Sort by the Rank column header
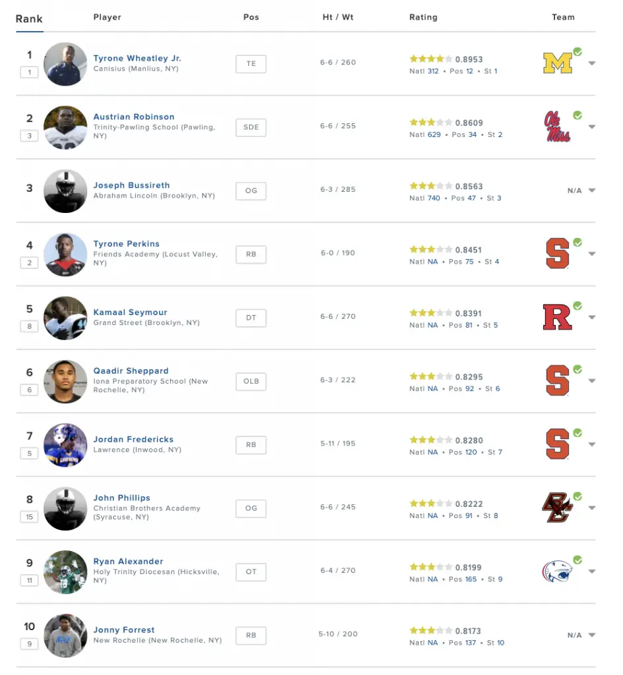Image resolution: width=623 pixels, height=675 pixels. coord(29,19)
